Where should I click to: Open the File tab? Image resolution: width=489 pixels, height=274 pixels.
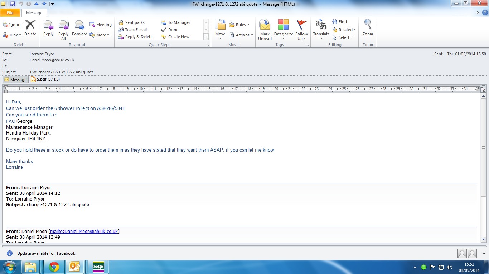10,13
